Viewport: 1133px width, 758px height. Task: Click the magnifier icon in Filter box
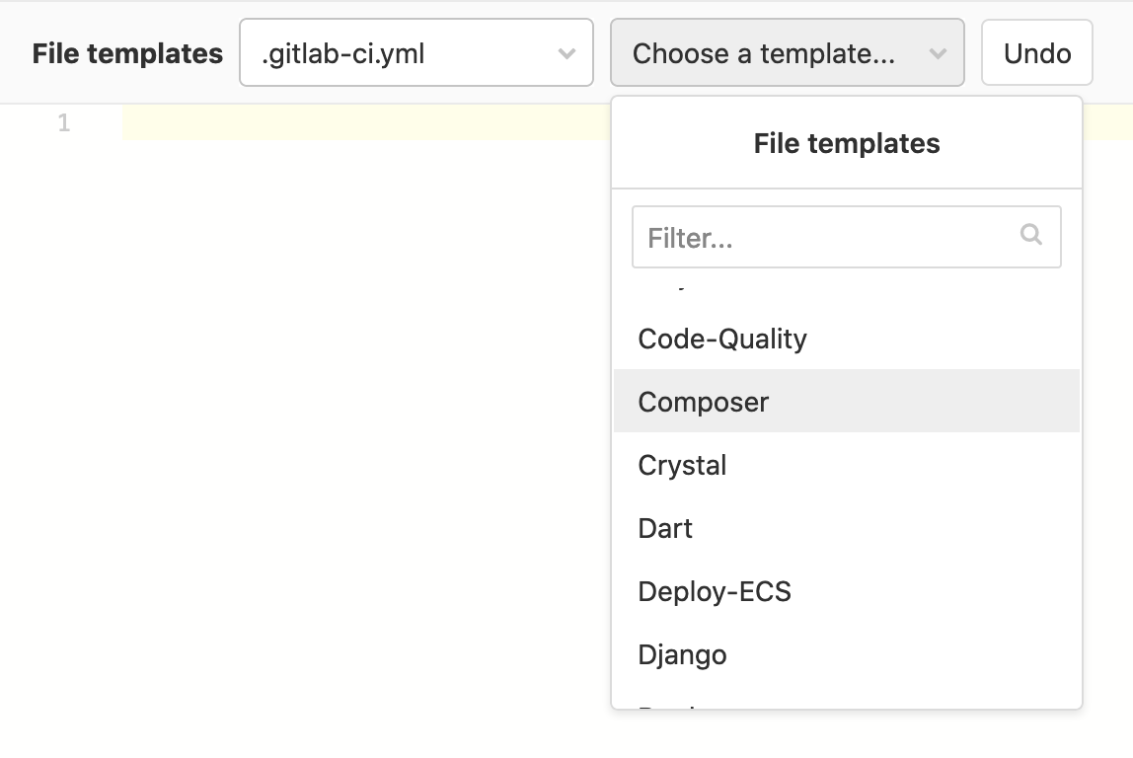(1031, 235)
